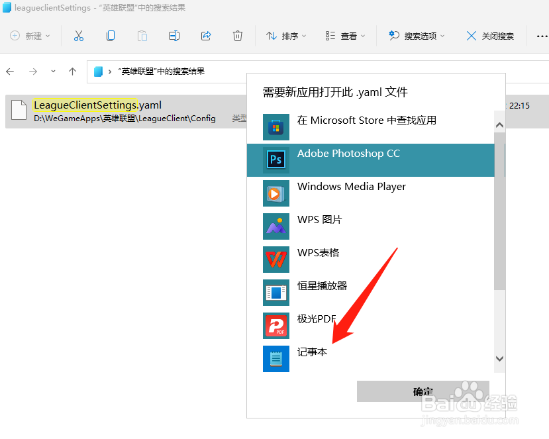Click the Cut scissors icon
Viewport: 549px width, 439px height.
tap(79, 36)
